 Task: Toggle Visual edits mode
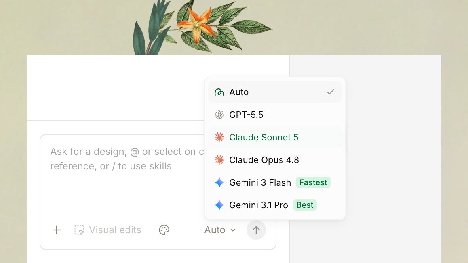pos(108,230)
